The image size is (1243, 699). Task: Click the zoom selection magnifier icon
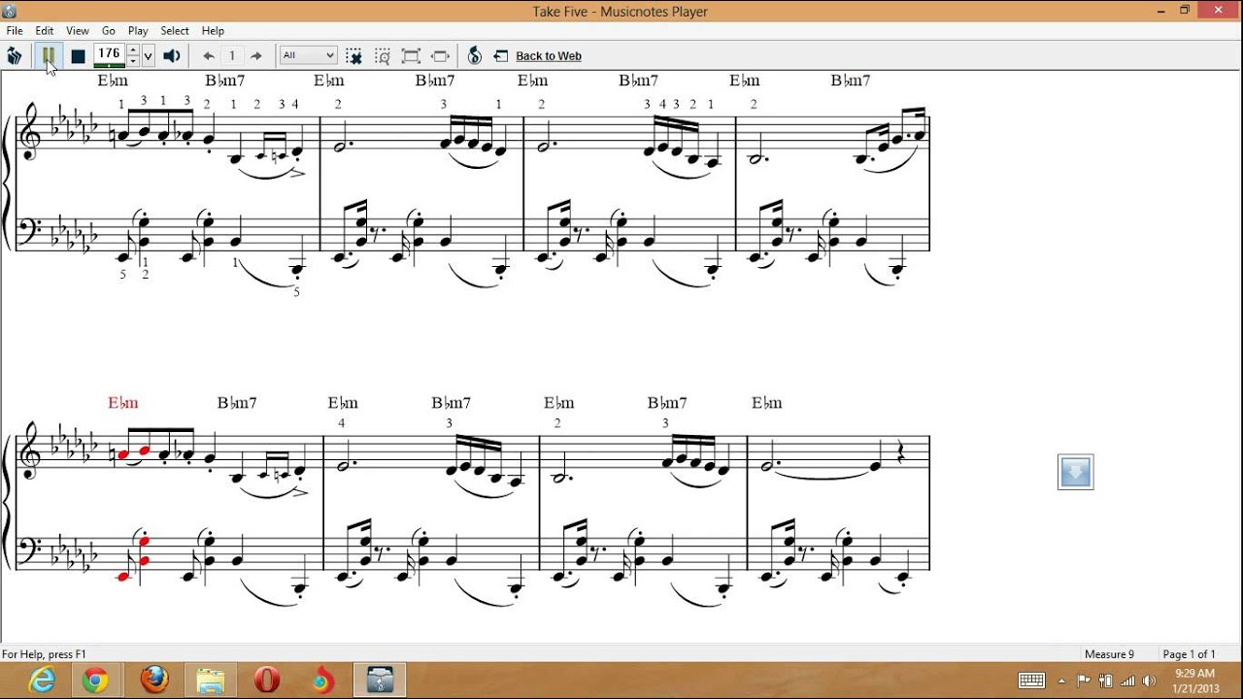[x=383, y=56]
